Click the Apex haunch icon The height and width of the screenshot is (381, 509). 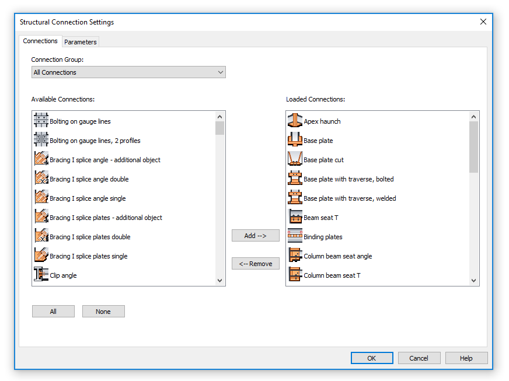295,121
